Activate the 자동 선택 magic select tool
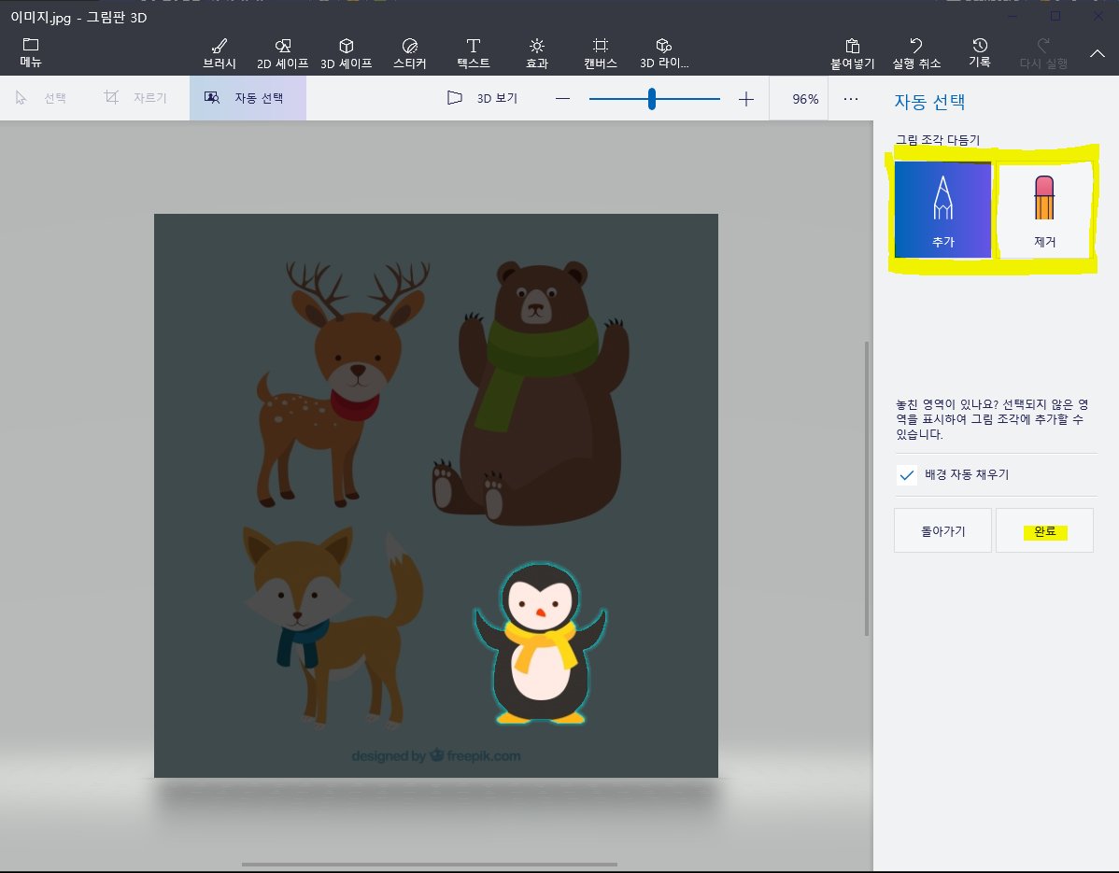Viewport: 1119px width, 873px height. click(x=248, y=98)
